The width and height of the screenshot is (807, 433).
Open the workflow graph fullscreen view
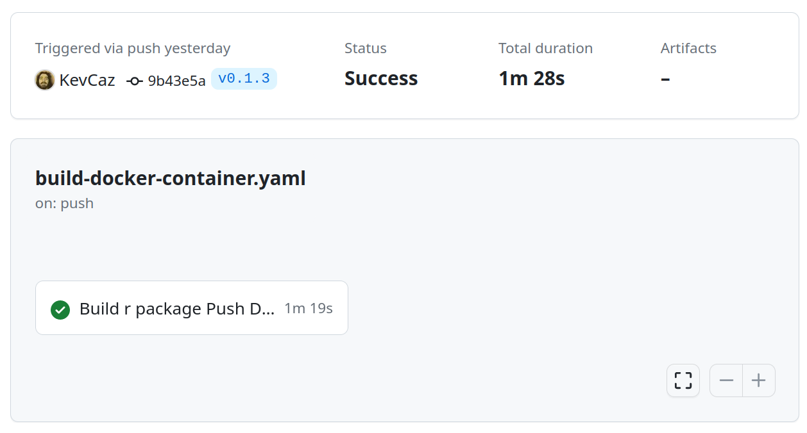[683, 380]
